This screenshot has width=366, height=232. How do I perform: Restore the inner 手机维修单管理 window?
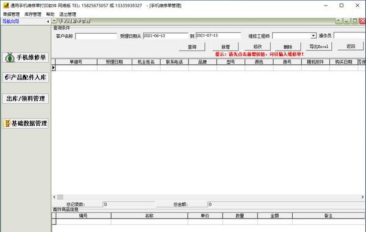[355, 21]
